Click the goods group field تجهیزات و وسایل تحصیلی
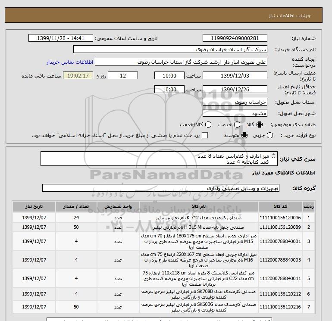This screenshot has width=332, height=321. pos(161,188)
